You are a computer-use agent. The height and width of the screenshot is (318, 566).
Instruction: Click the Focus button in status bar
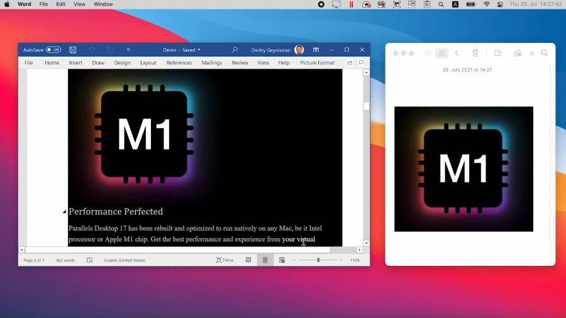coord(225,260)
